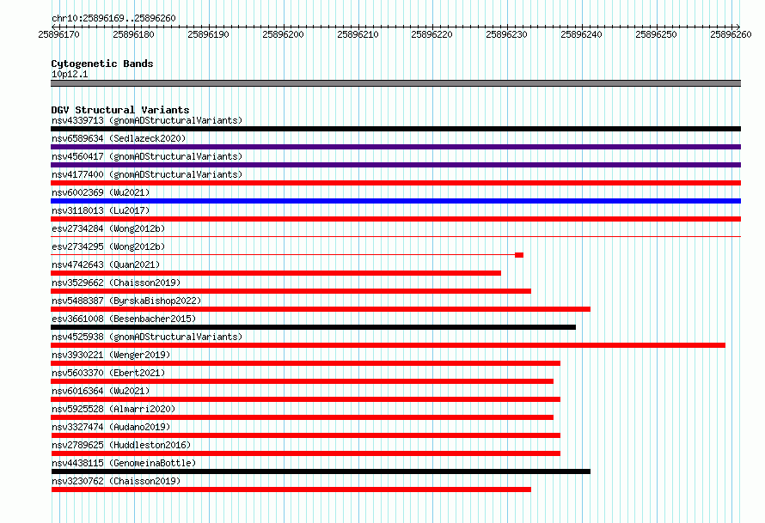The image size is (765, 523).
Task: Open the nsv5925528 (Almarri2020) label
Action: [113, 409]
